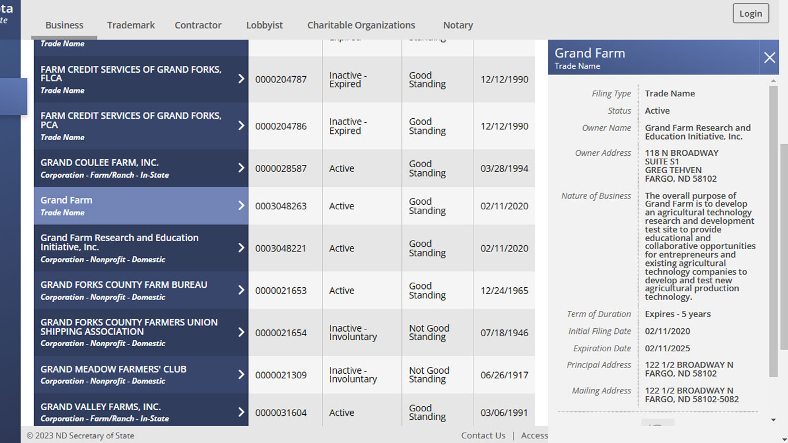
Task: Click 'Expires - 5 years' term value
Action: (678, 314)
